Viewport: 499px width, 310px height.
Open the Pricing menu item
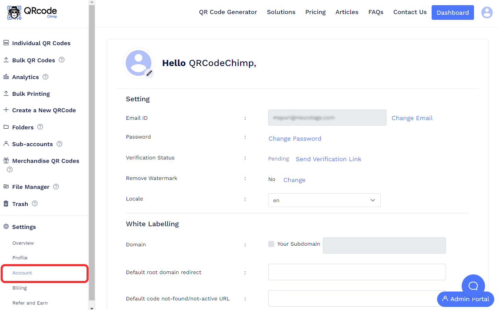pyautogui.click(x=315, y=12)
